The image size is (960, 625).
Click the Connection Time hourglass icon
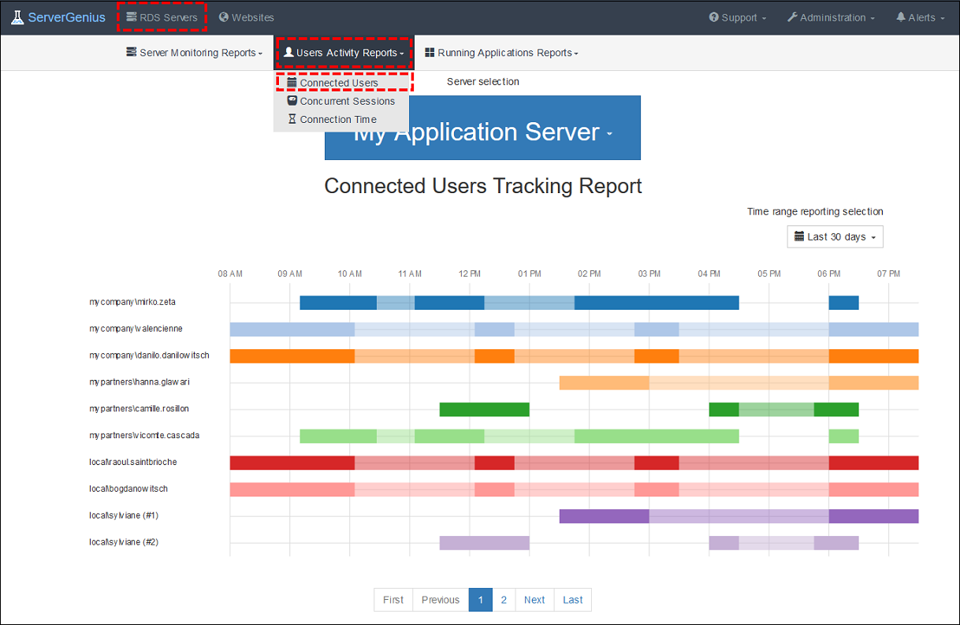293,119
